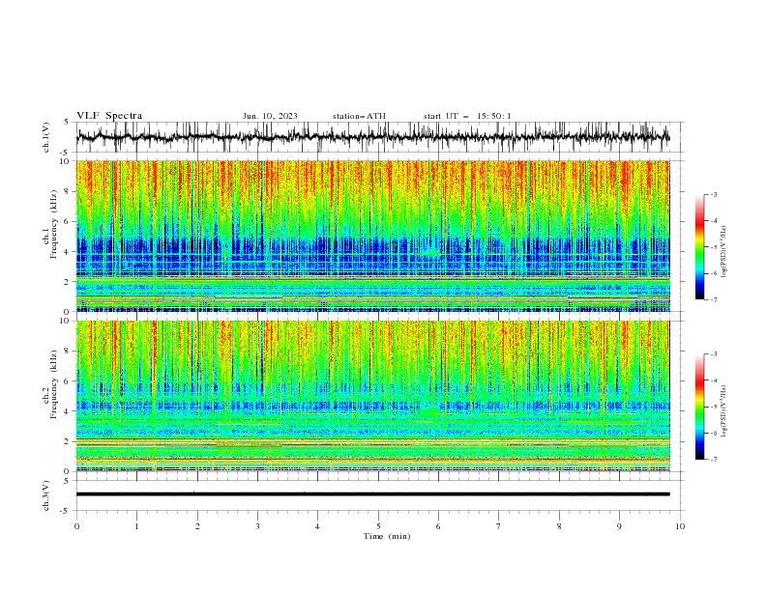Click the ch.1 spectrogram panel

click(372, 236)
